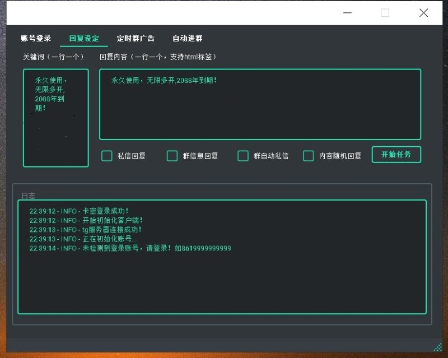Enable the 私信回复 checkbox
The height and width of the screenshot is (358, 448).
pyautogui.click(x=106, y=156)
